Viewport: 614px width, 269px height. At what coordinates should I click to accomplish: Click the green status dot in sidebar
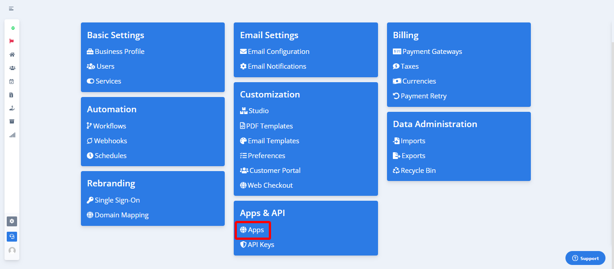[x=13, y=28]
